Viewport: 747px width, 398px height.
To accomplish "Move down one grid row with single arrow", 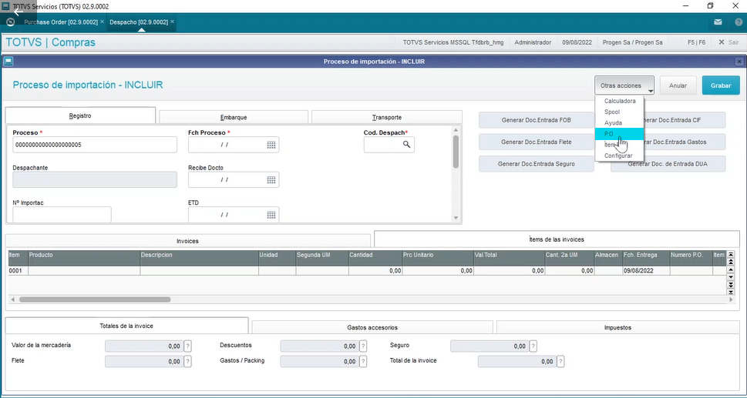I will tap(731, 276).
